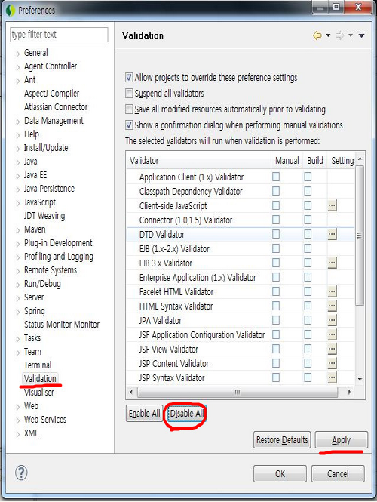Expand the Web tree node

click(18, 407)
